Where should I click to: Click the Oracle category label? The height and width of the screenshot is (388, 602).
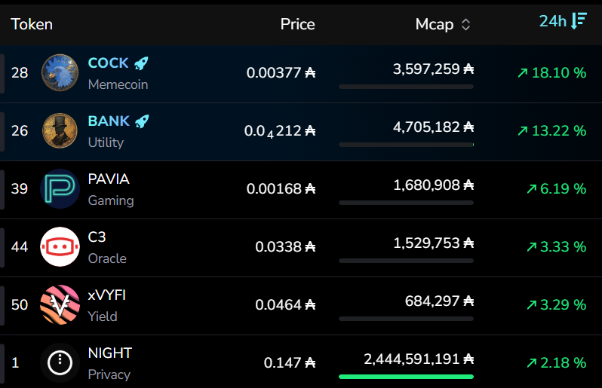[107, 258]
